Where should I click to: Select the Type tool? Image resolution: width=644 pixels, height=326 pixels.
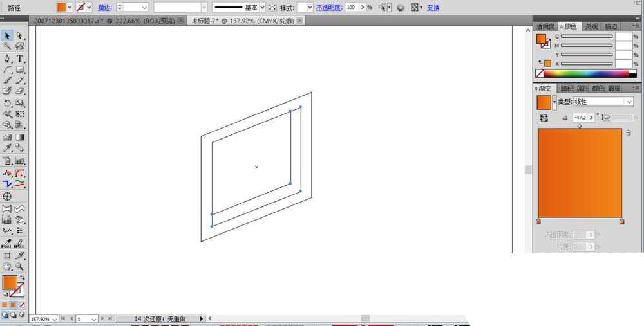tap(20, 59)
